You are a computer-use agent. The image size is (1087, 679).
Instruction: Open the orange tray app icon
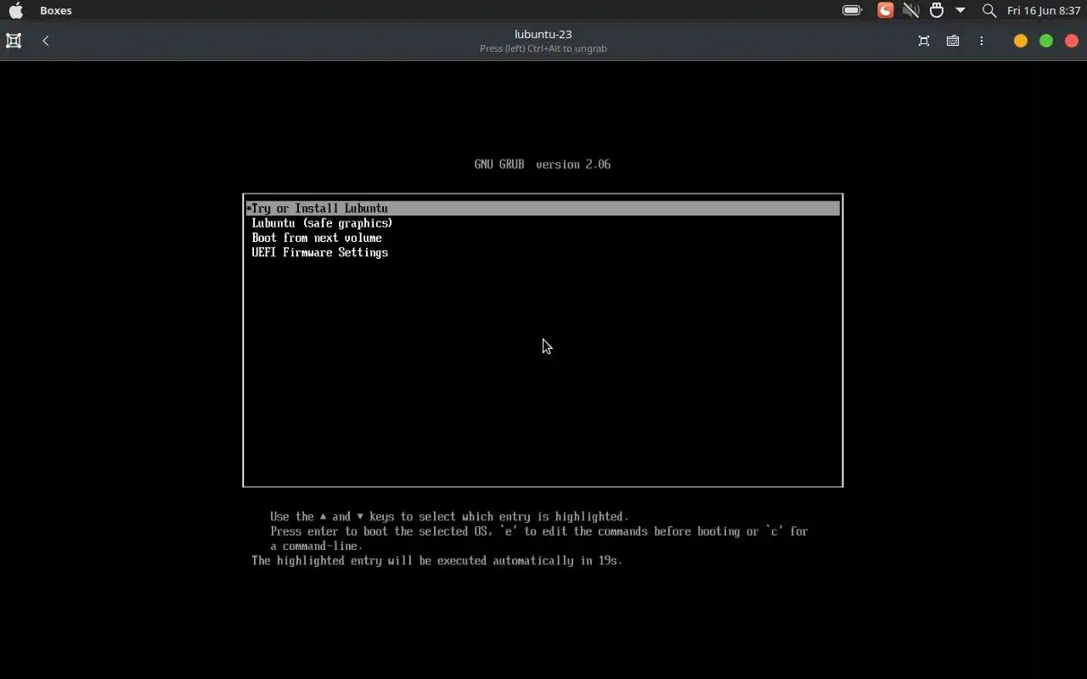[x=885, y=10]
